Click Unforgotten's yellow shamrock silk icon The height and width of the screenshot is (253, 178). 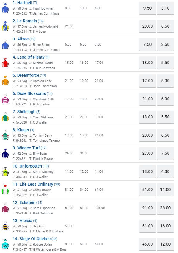tap(5, 171)
